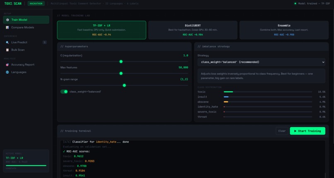Click the toxic class distribution bar
The height and width of the screenshot is (178, 334).
[x=268, y=92]
